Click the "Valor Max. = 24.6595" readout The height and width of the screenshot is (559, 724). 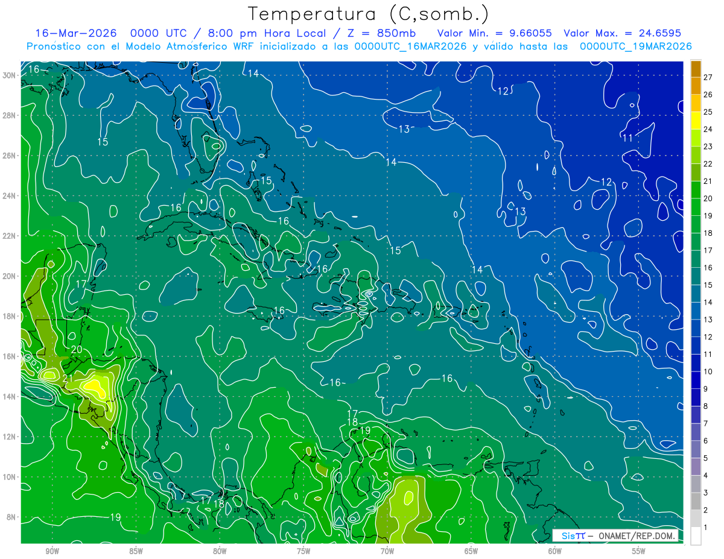622,33
